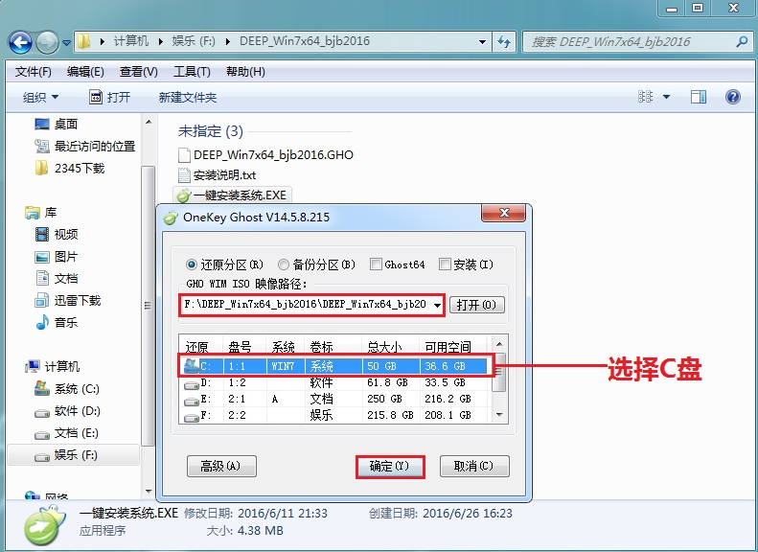Select the 一键安装系统.EXE file icon
Image resolution: width=758 pixels, height=552 pixels.
point(182,195)
